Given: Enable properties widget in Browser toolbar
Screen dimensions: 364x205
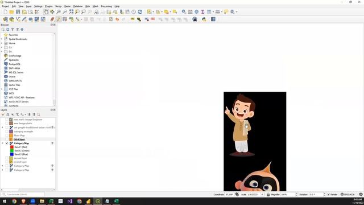Looking at the screenshot, I should (22, 30).
